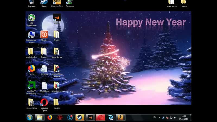Open the музон folder

click(184, 4)
